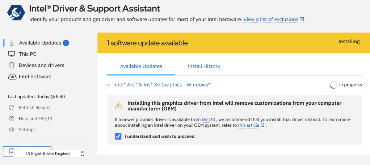Click external link icon after this article

point(262,125)
